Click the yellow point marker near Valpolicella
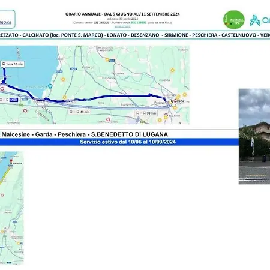This screenshot has width=270, height=270. [107, 59]
